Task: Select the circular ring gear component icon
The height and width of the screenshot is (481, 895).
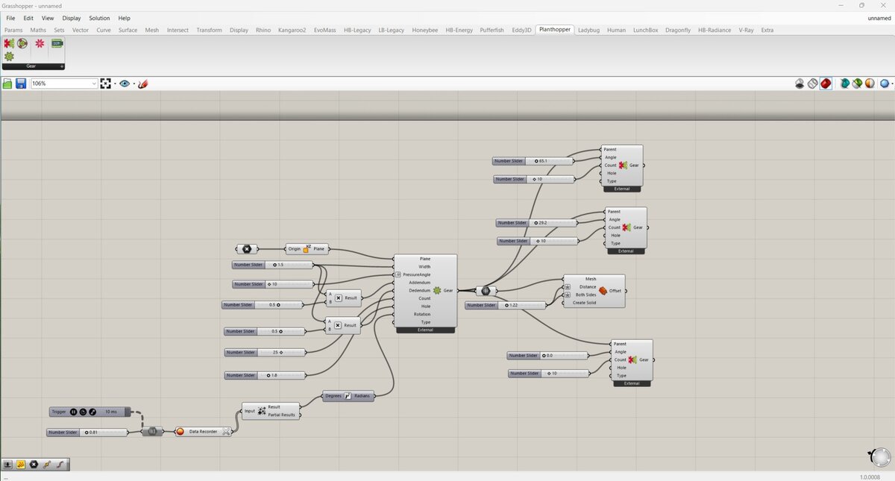Action: 22,44
